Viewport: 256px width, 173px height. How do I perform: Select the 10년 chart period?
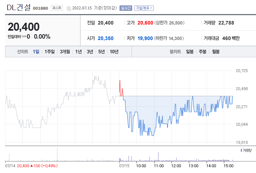pyautogui.click(x=114, y=52)
